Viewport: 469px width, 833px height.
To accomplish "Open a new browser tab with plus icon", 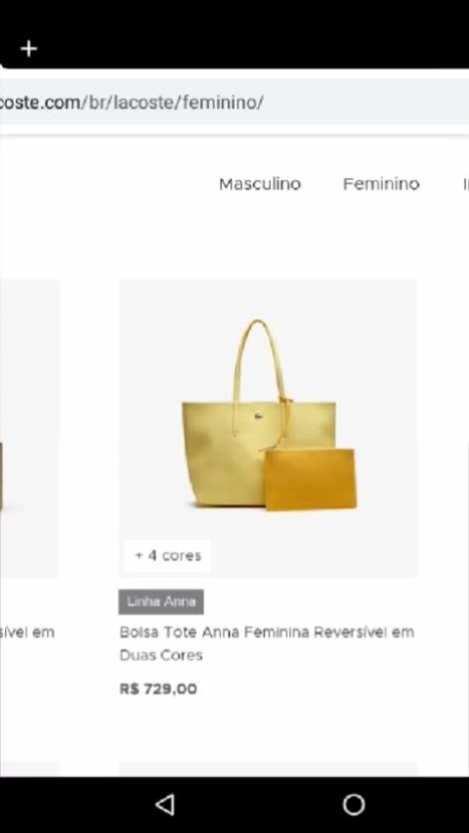I will (x=28, y=50).
